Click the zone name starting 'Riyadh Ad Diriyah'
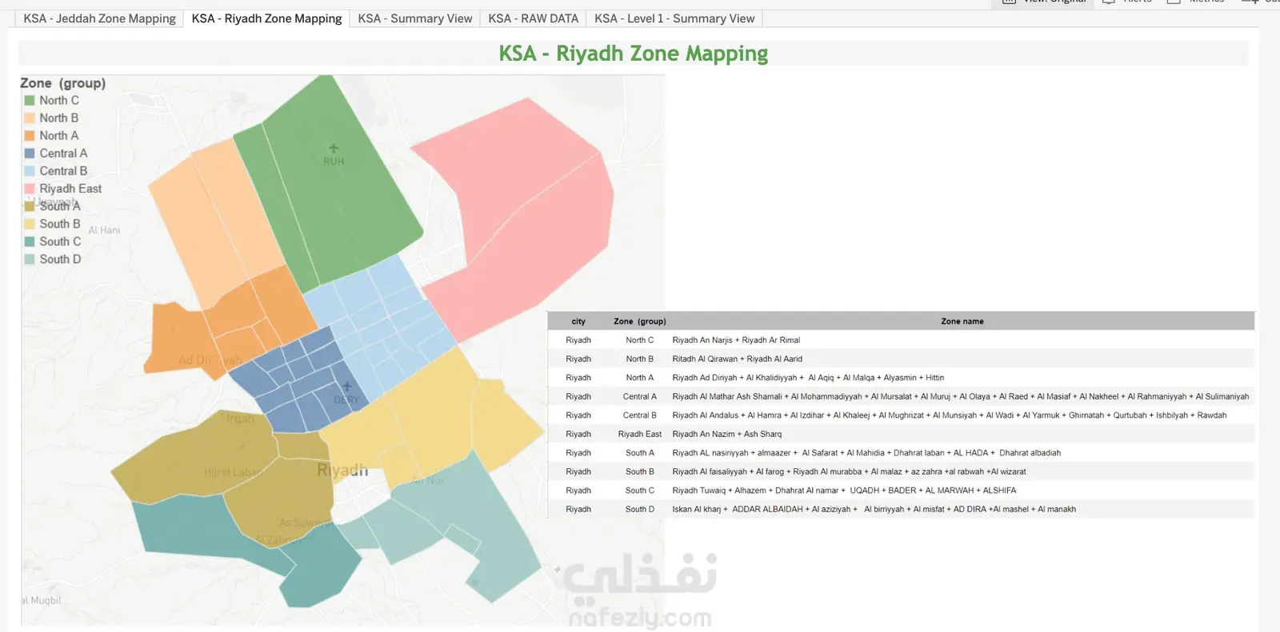This screenshot has width=1280, height=632. pyautogui.click(x=808, y=378)
